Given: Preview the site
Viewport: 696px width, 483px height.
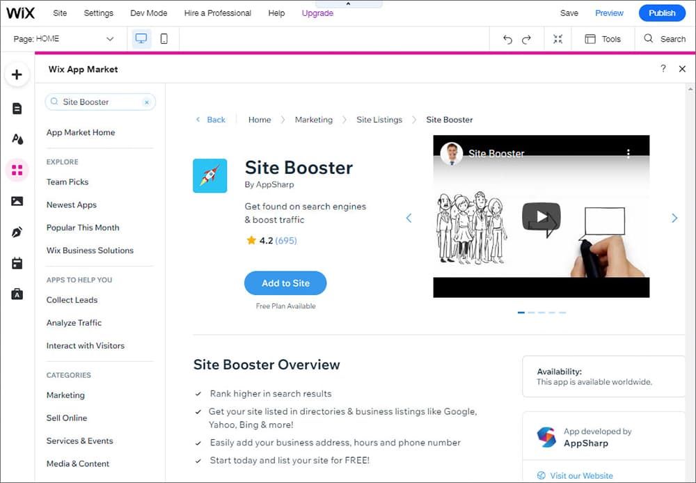Looking at the screenshot, I should click(x=609, y=13).
